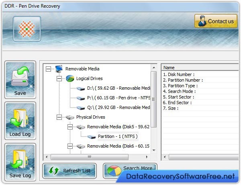Select the P:\ 60.15 GB Pen drive entry
This screenshot has width=241, height=185.
click(x=118, y=98)
